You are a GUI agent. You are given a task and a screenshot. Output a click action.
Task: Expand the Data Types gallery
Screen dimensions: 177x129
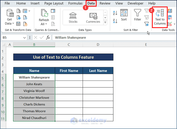pyautogui.click(x=105, y=22)
